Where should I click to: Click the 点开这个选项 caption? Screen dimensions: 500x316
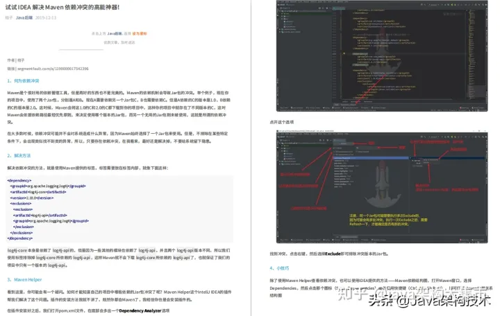coord(281,122)
